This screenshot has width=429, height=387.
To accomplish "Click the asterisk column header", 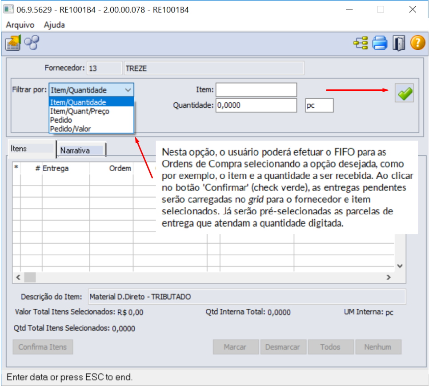I will coord(16,168).
